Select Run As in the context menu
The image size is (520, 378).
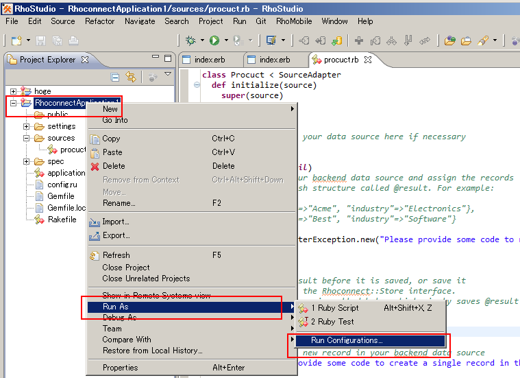point(192,307)
